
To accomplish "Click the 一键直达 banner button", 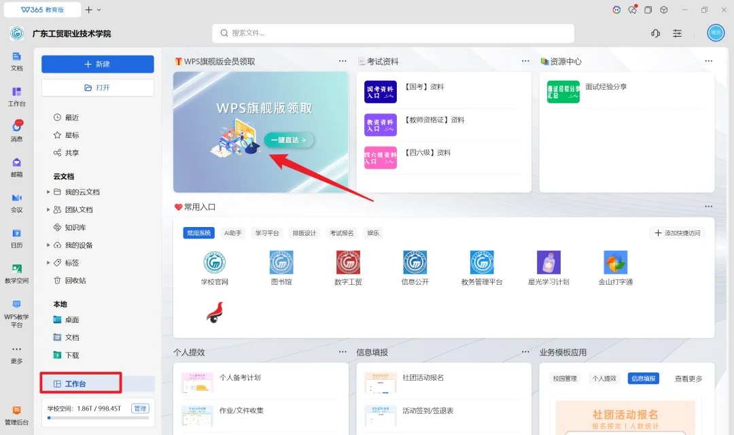I will tap(289, 140).
